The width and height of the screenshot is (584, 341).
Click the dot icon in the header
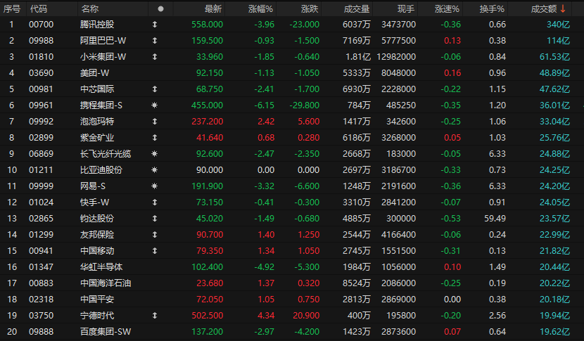point(160,9)
